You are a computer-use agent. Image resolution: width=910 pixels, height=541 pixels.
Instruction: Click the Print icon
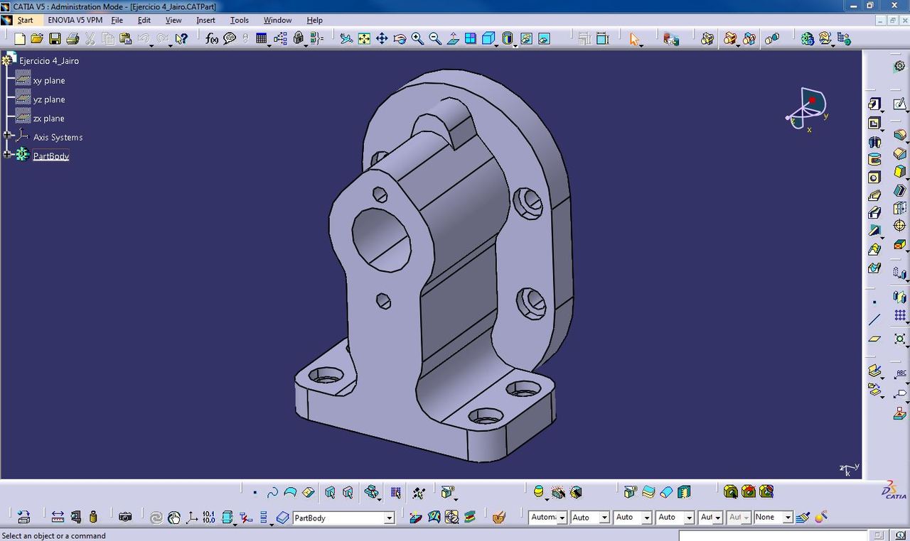click(x=73, y=38)
